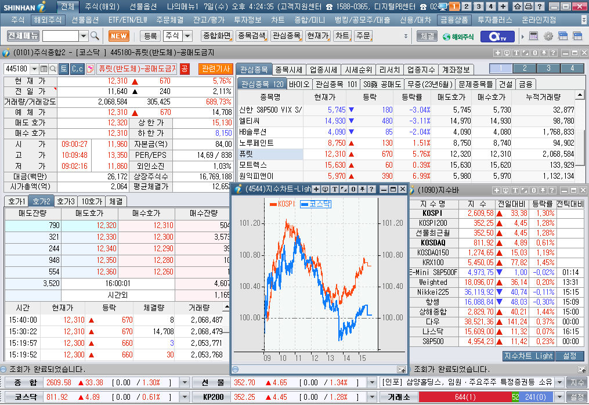Select the 바이오 watchlist group tab

pyautogui.click(x=299, y=84)
